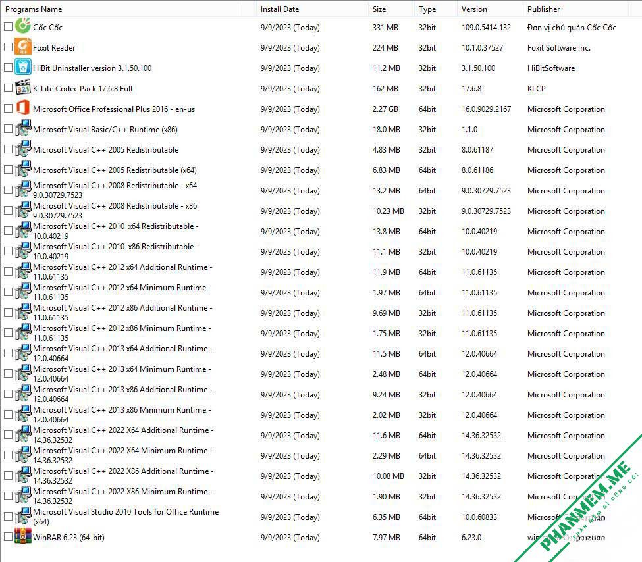642x562 pixels.
Task: Select the HiBit Uninstaller checkbox
Action: click(8, 68)
